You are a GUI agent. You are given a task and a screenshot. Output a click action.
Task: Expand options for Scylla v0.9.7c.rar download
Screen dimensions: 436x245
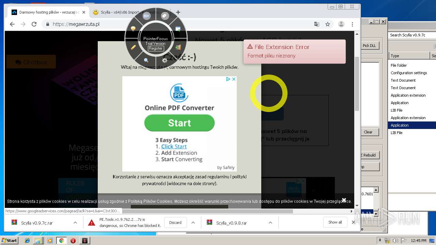point(75,223)
